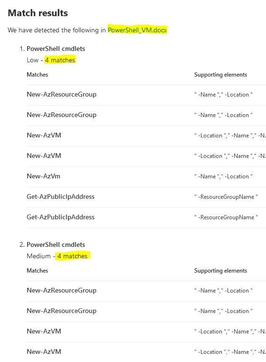Open the PowerShell_VM.docx file link
Image resolution: width=266 pixels, height=362 pixels.
(137, 30)
